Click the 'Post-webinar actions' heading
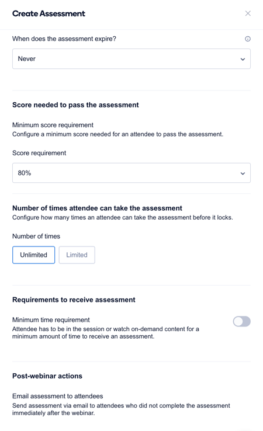263x431 pixels. click(47, 376)
